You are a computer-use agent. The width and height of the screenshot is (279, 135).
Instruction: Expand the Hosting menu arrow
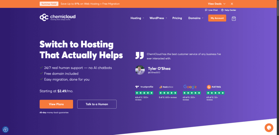[x=143, y=18]
